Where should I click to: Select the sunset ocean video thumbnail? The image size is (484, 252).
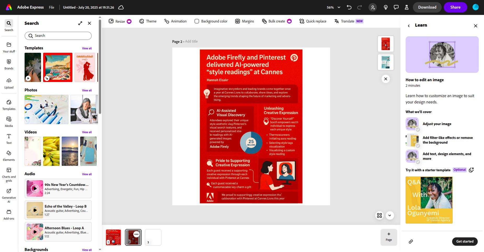tap(70, 151)
